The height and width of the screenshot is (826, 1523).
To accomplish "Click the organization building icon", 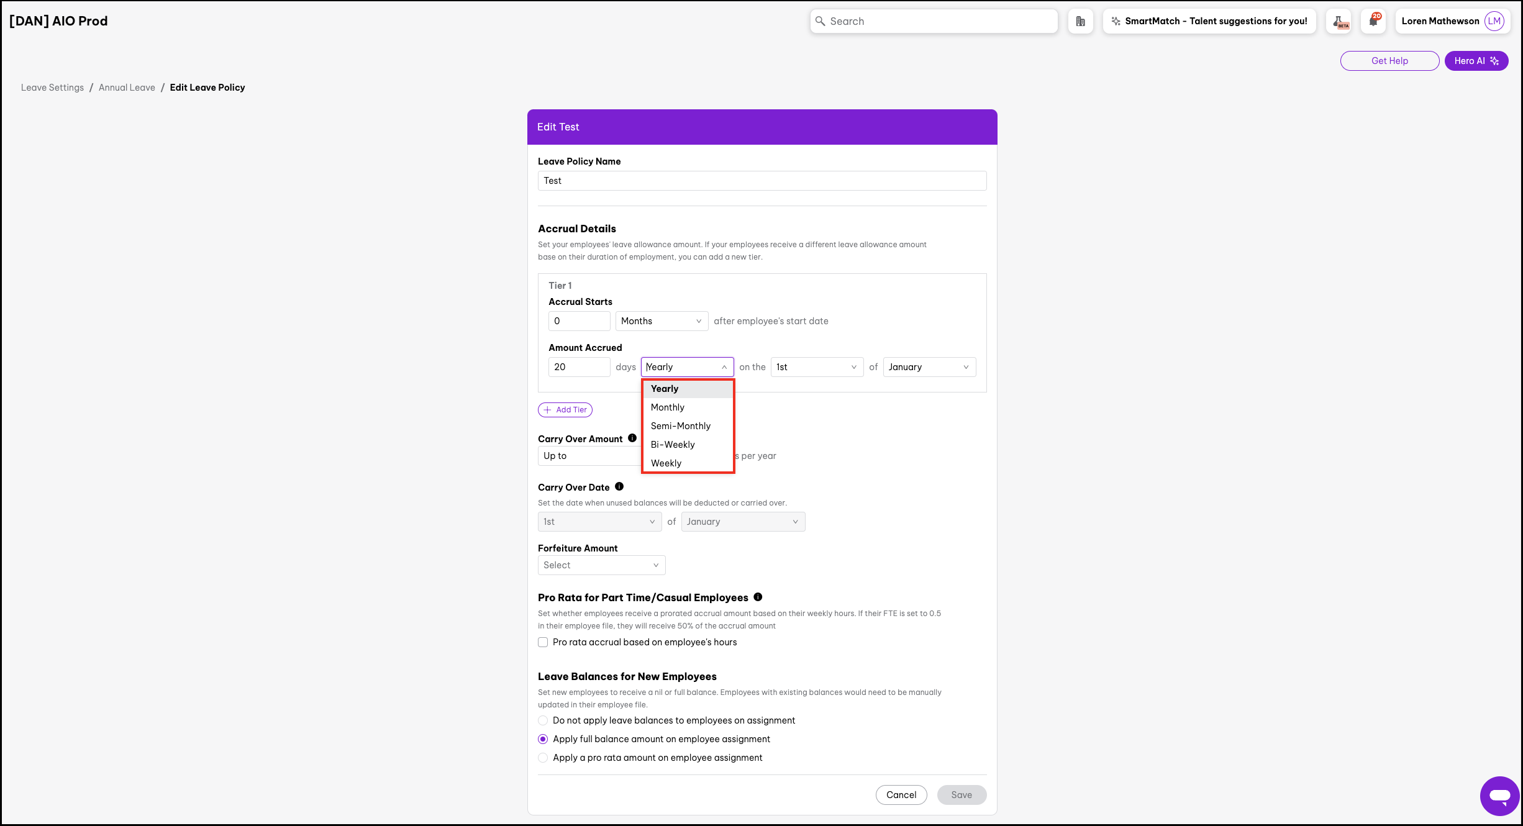I will pyautogui.click(x=1080, y=21).
